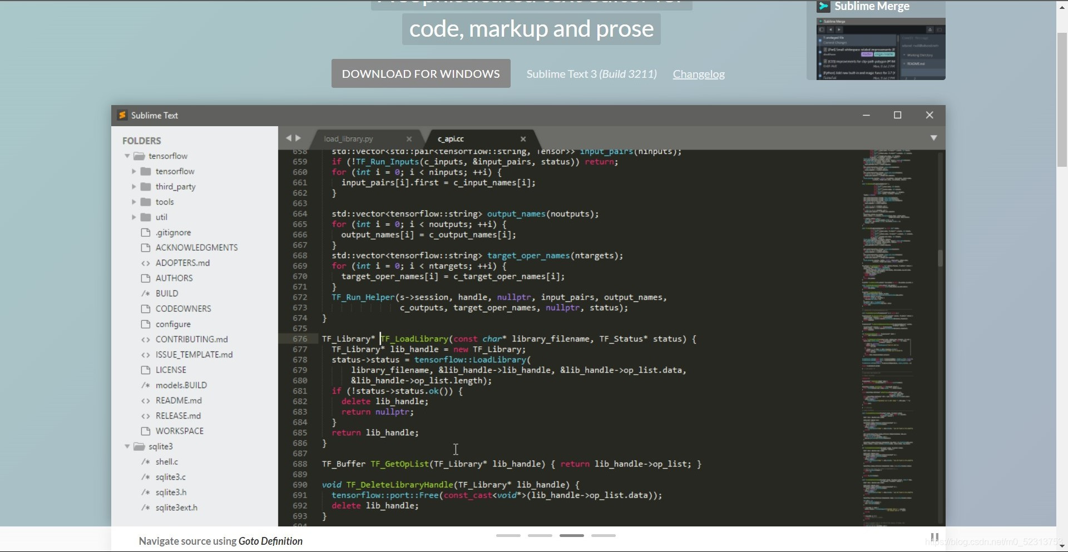Click the shell.c source file icon
Screen dimensions: 1068x552
(146, 461)
